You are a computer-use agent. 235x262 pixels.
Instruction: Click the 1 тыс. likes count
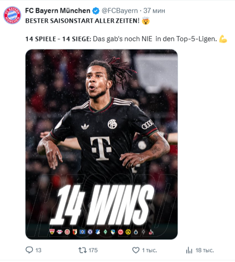click(x=149, y=250)
